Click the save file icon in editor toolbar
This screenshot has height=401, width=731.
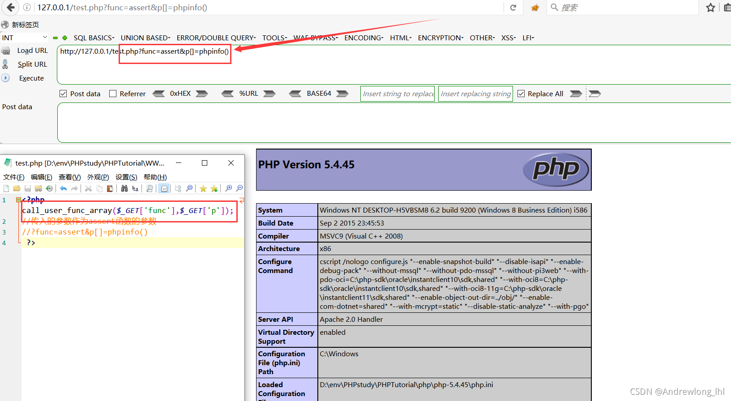[28, 188]
